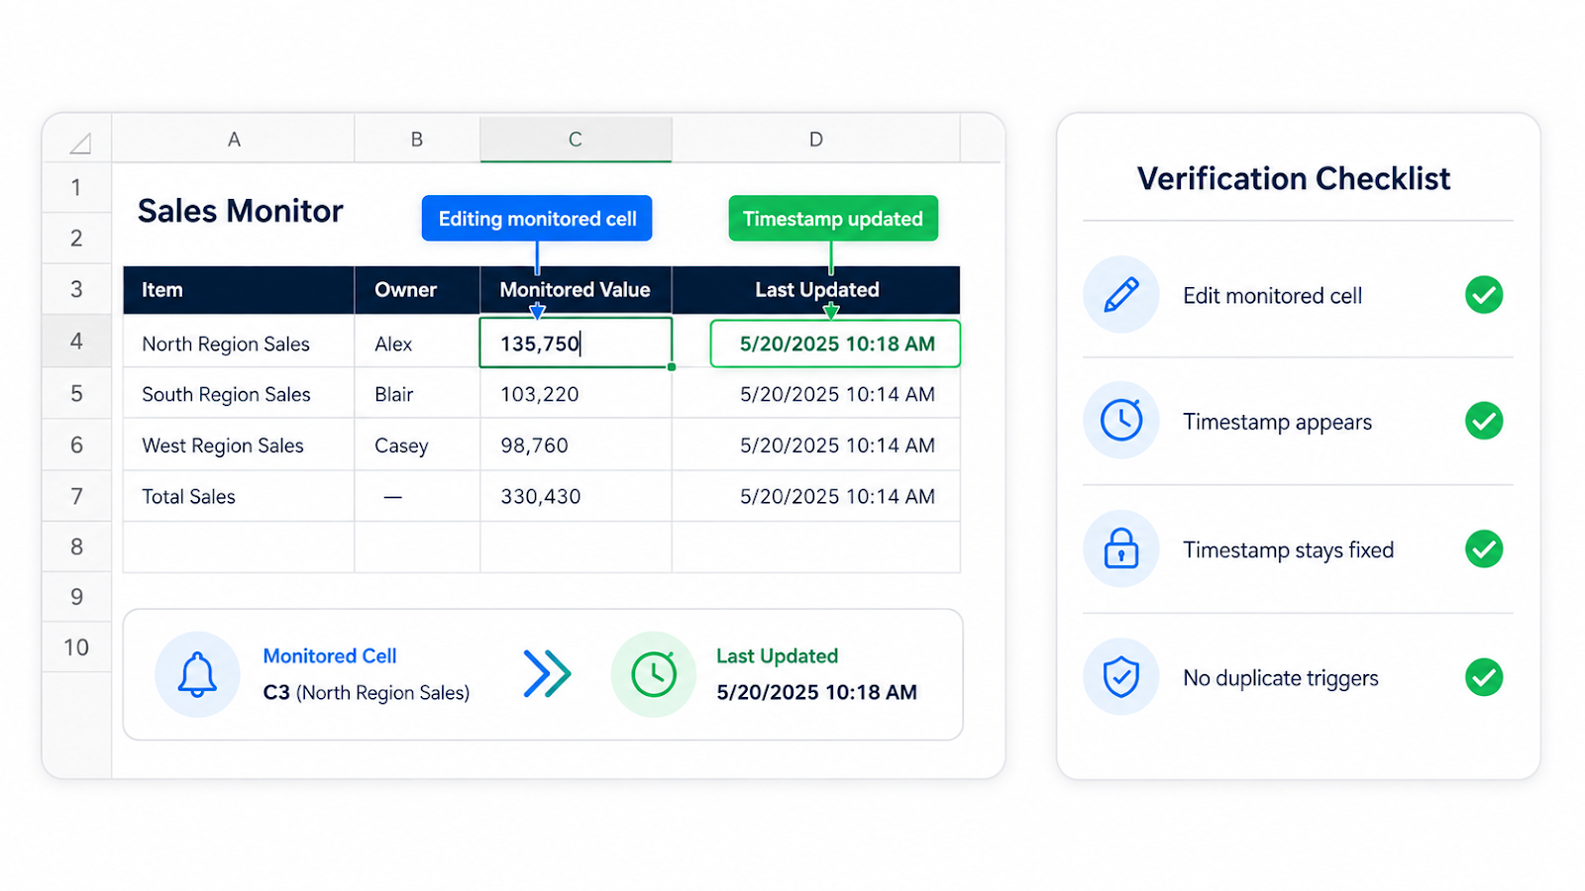Viewport: 1585px width, 891px height.
Task: Click the Last Updated table header
Action: (816, 290)
